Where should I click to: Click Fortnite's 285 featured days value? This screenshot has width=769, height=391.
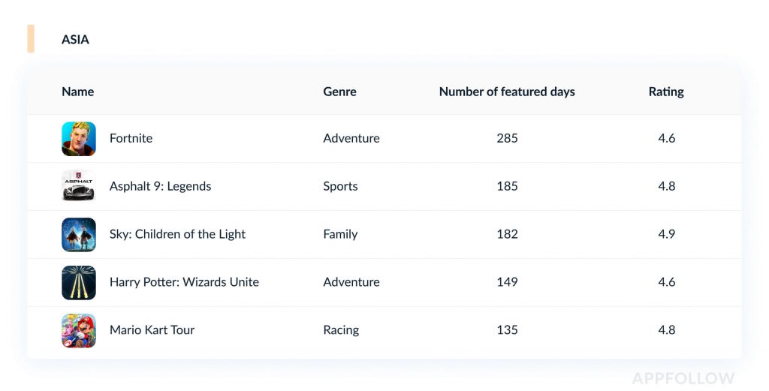pos(507,138)
